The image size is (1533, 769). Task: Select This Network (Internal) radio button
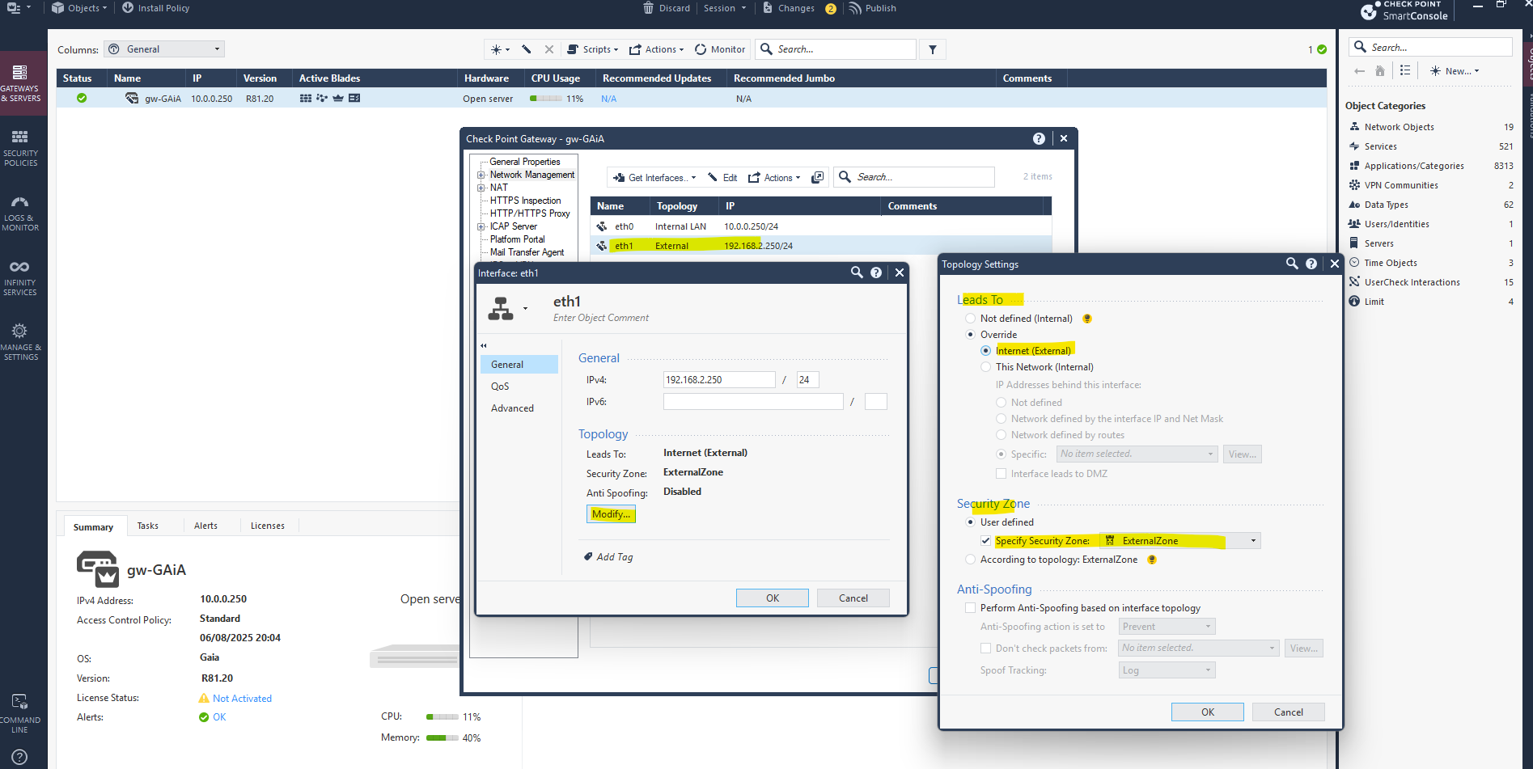[x=985, y=367]
